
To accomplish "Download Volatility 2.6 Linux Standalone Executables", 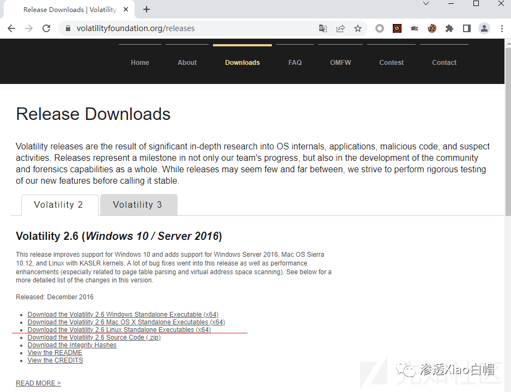I will pos(119,330).
